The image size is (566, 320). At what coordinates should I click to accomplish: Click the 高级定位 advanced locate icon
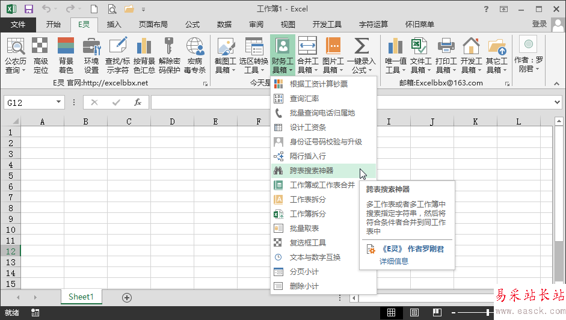click(40, 55)
